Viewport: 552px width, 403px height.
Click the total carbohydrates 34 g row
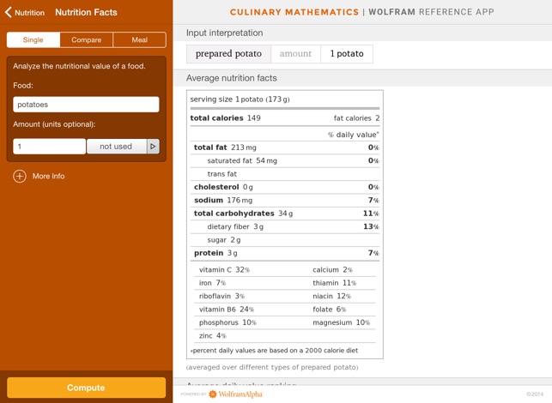[285, 214]
